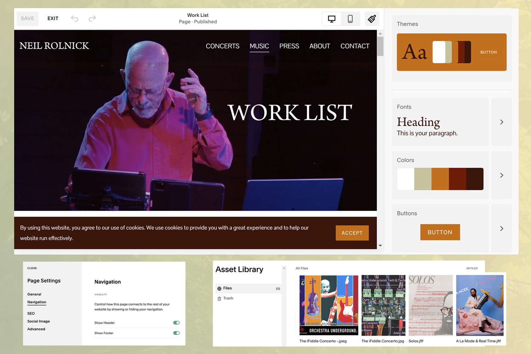This screenshot has width=531, height=354.
Task: Open A La Mode & Real Time.jfif thumbnail
Action: coord(480,305)
